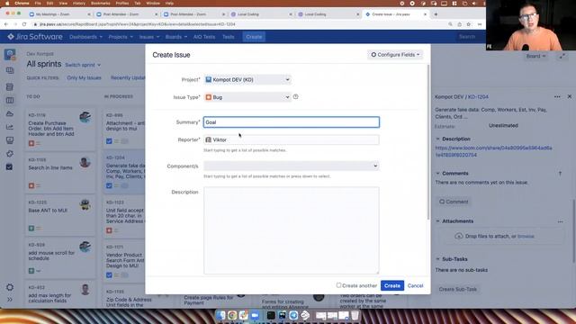Click the issue type help icon
576x324 pixels.
tap(296, 97)
